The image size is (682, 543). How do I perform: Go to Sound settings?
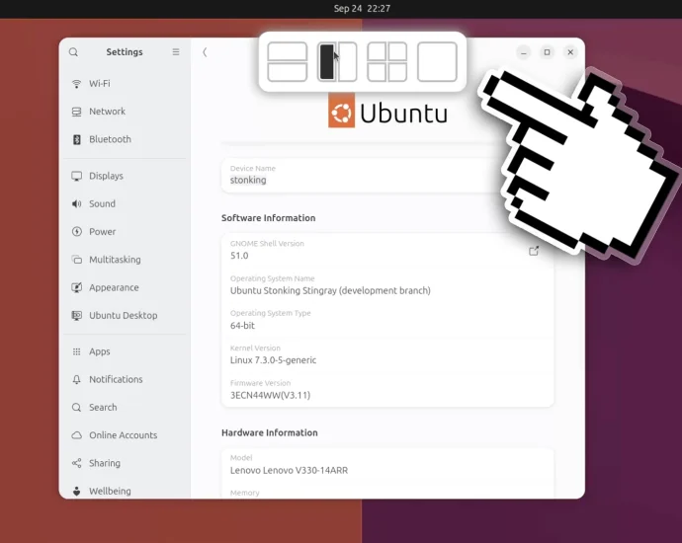click(x=125, y=203)
